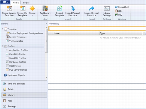Open the Settings workspace
Screen dimensions: 146x109
(x=24, y=107)
